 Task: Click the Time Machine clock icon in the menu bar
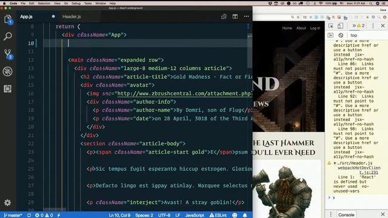coord(308,4)
